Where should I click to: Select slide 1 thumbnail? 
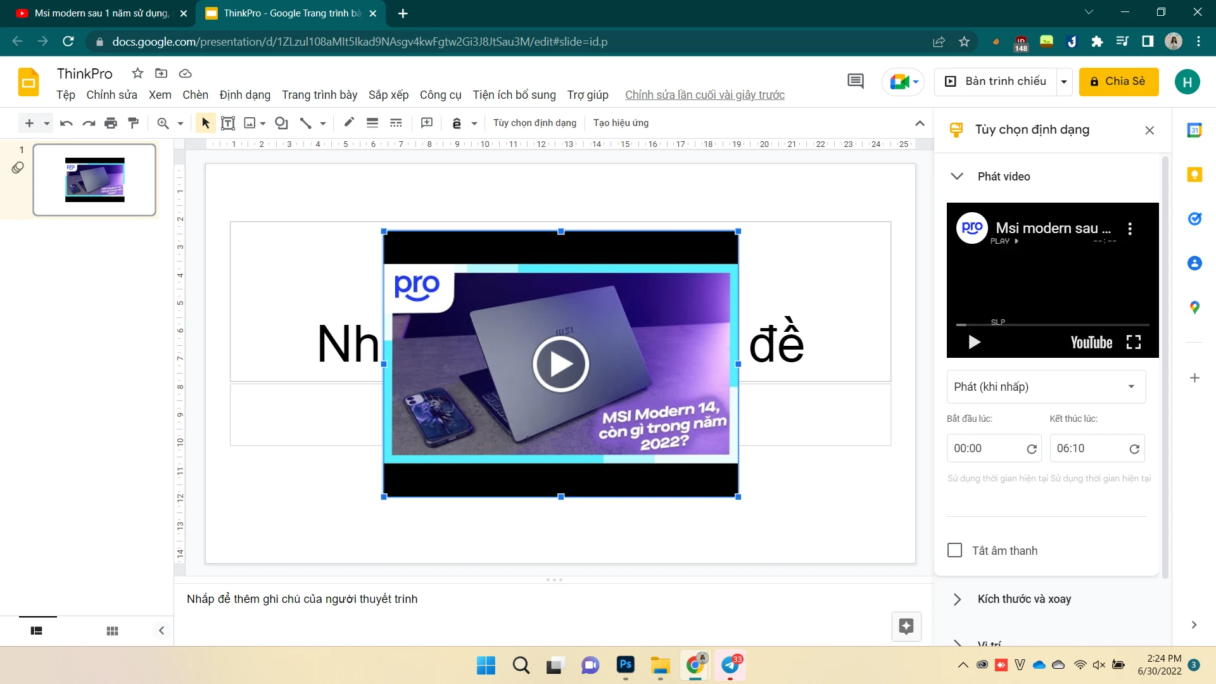(x=94, y=180)
